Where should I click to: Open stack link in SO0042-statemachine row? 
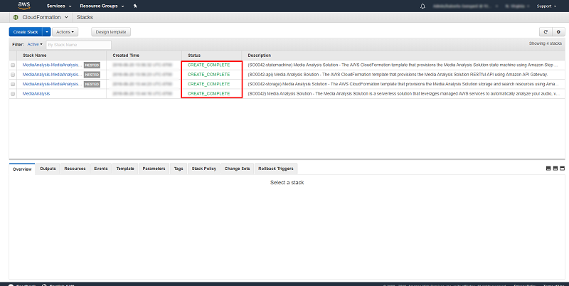pyautogui.click(x=52, y=65)
